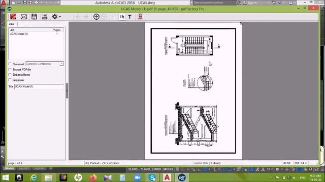Open Skype from taskbar

click(x=152, y=177)
